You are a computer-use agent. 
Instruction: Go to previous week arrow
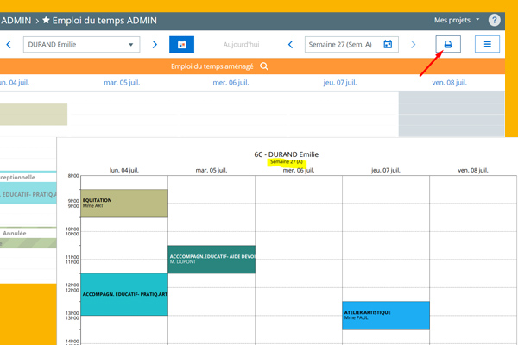(x=291, y=44)
